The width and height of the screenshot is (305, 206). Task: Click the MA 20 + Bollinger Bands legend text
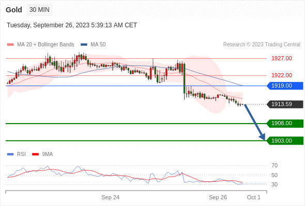point(45,45)
